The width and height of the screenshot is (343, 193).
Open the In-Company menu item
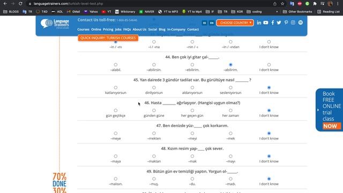tap(176, 29)
